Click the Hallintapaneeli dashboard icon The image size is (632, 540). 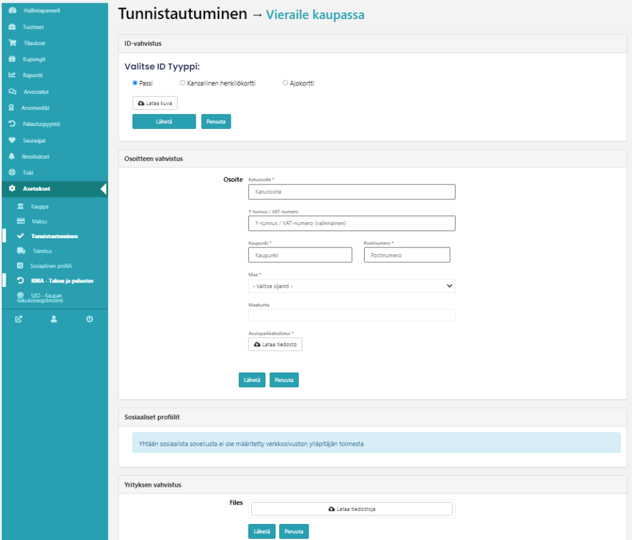click(x=12, y=11)
